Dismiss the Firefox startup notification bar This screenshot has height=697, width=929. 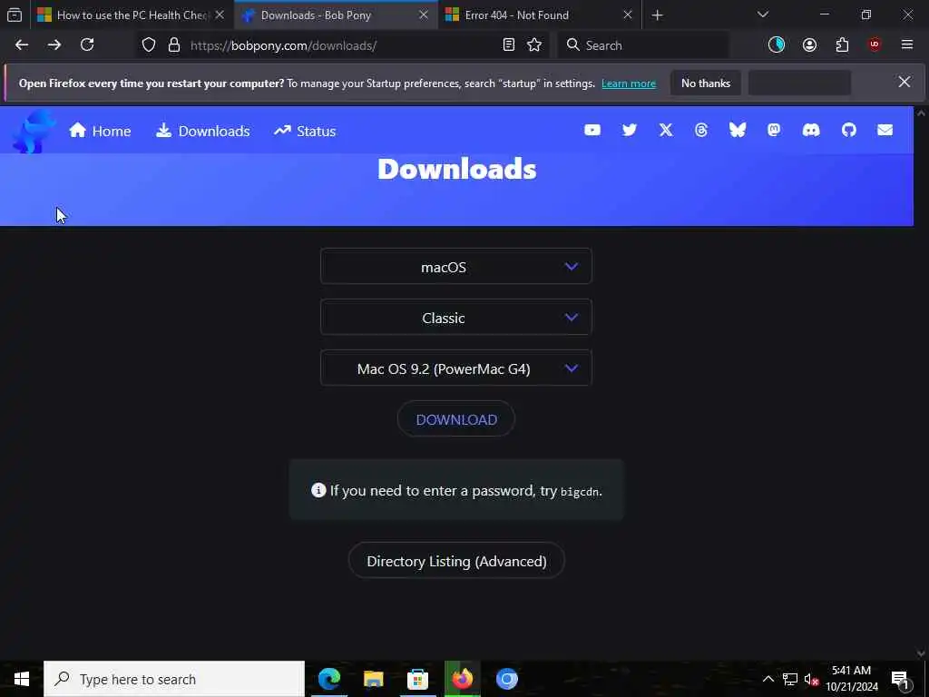pyautogui.click(x=905, y=83)
